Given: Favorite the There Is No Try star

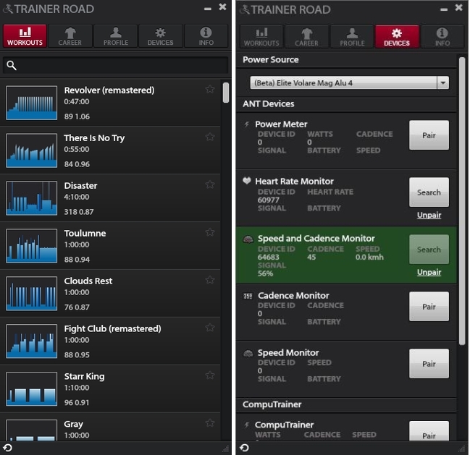Looking at the screenshot, I should pyautogui.click(x=210, y=137).
